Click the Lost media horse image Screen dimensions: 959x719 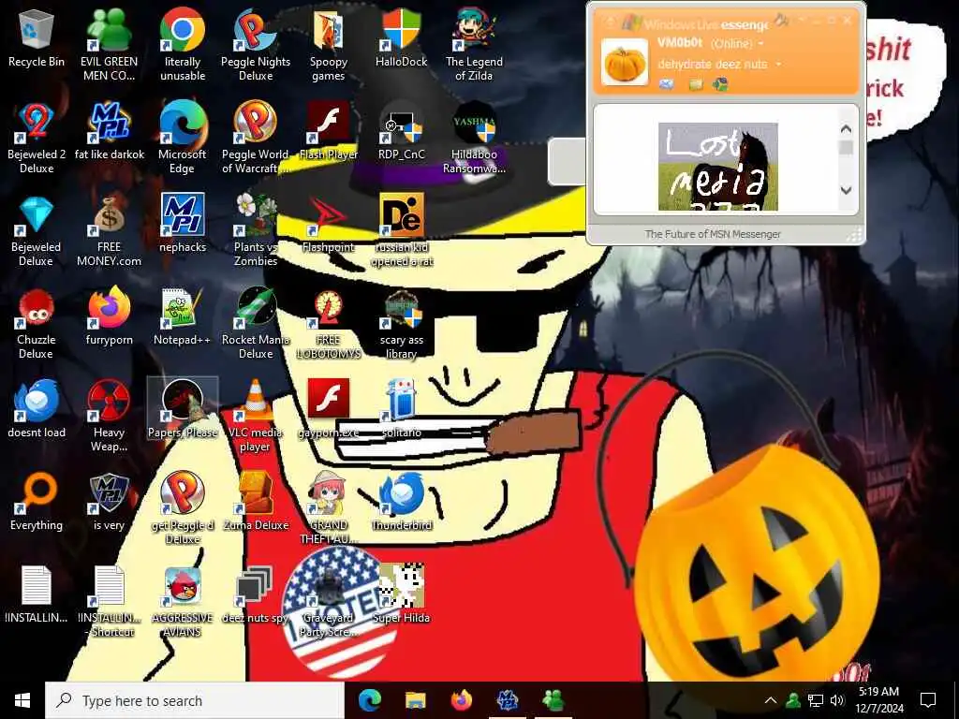(718, 167)
